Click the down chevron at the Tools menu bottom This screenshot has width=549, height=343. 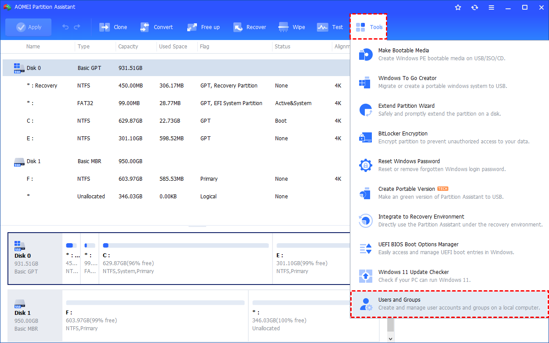390,338
